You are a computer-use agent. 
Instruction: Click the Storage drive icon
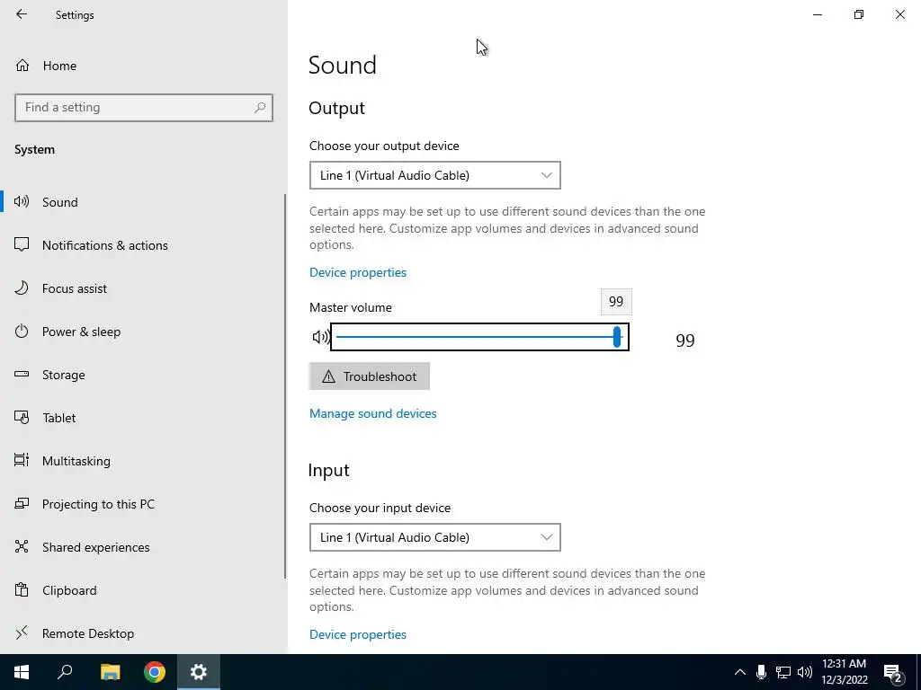(x=22, y=374)
